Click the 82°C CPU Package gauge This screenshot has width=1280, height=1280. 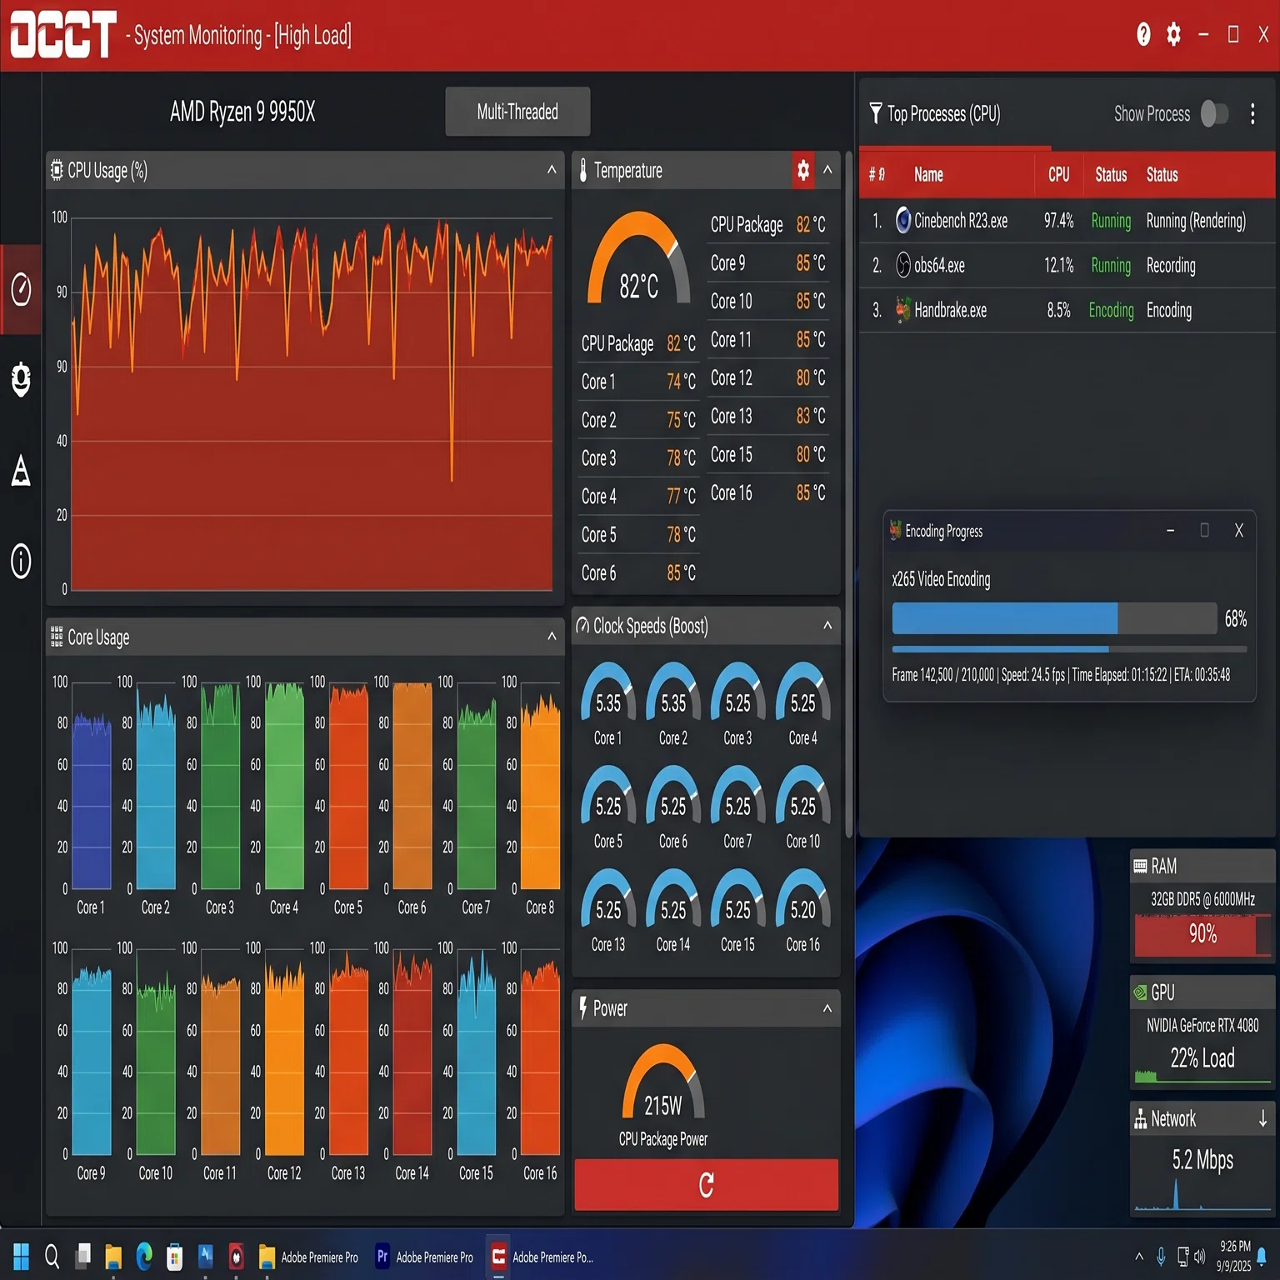tap(638, 259)
